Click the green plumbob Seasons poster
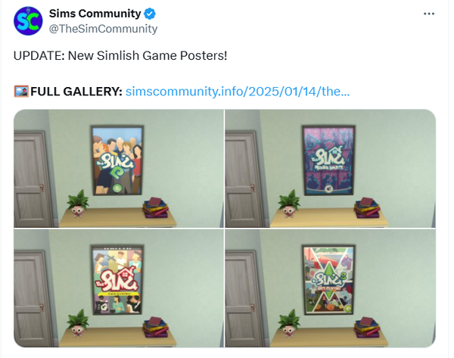This screenshot has width=454, height=358. [x=329, y=280]
